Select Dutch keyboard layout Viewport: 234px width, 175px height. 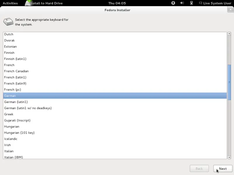[115, 34]
